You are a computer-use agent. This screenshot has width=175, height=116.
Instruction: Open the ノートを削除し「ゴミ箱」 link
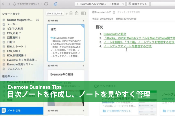point(139,42)
